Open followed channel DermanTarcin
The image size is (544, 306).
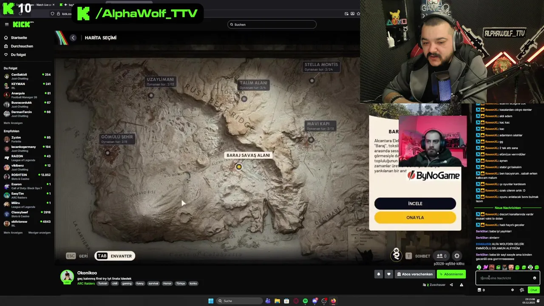pyautogui.click(x=27, y=113)
